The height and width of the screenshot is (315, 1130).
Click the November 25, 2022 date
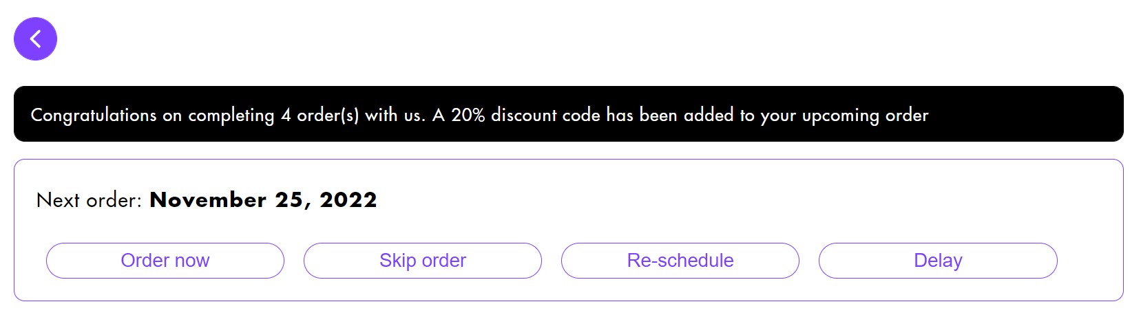(x=263, y=200)
